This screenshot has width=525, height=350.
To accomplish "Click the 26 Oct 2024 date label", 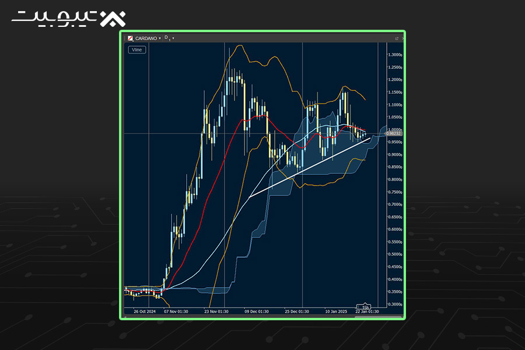I will (x=145, y=311).
